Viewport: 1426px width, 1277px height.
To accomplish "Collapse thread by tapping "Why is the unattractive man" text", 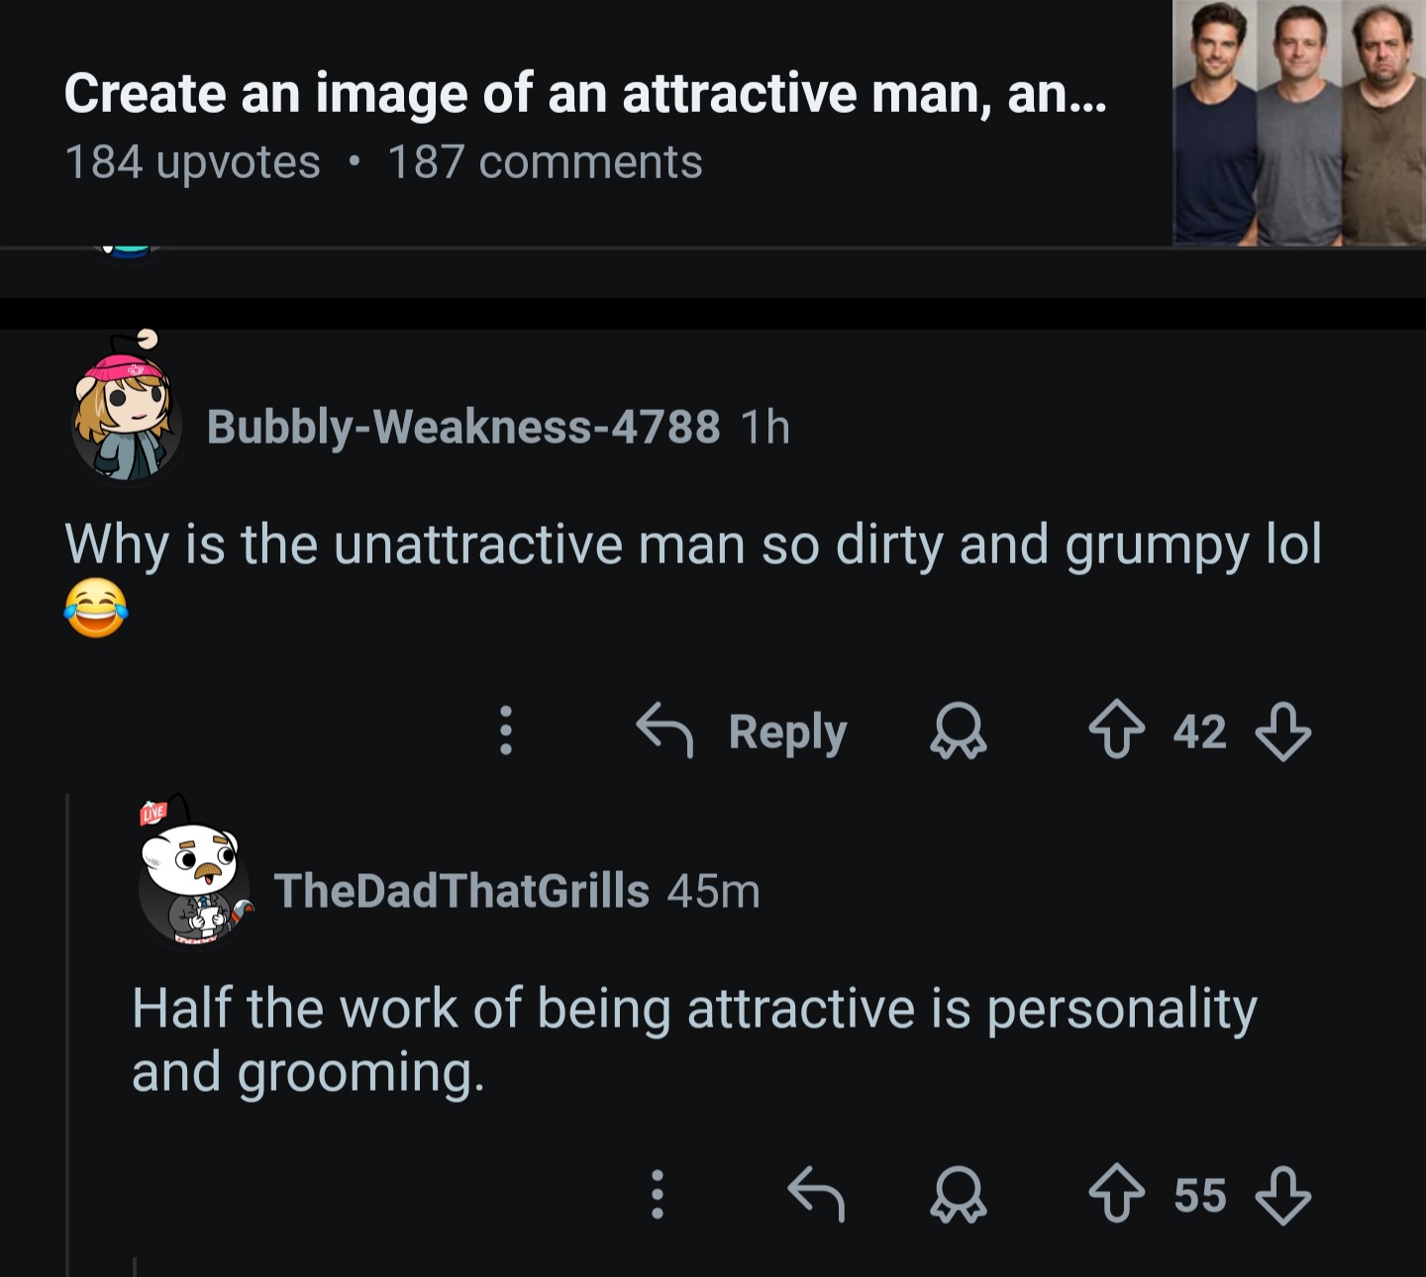I will point(692,545).
